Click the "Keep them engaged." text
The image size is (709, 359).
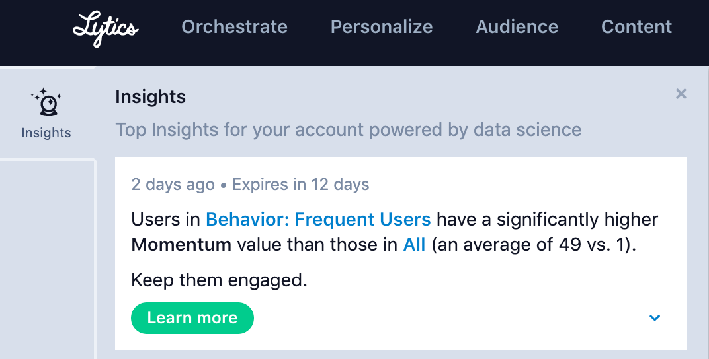click(x=220, y=280)
